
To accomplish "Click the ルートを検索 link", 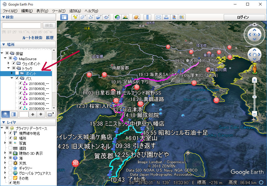I will 32,38.
